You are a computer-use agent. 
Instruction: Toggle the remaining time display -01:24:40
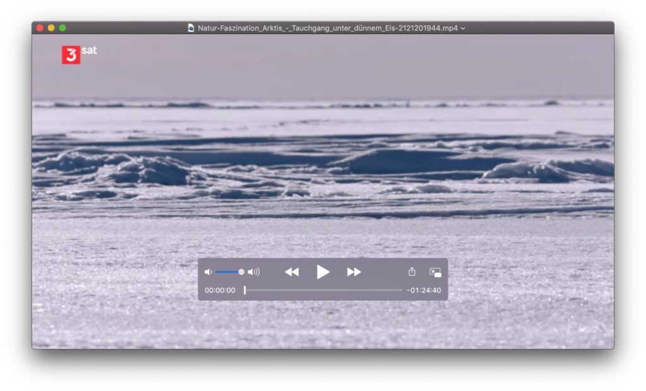(x=423, y=291)
